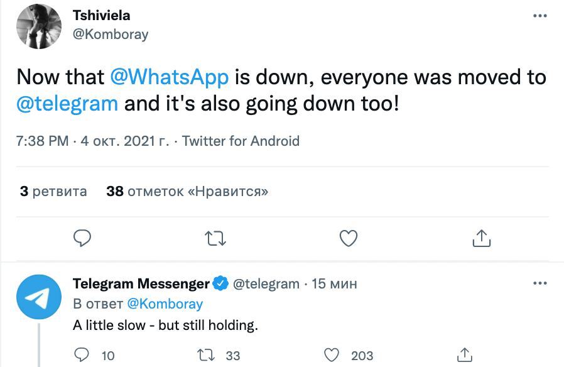Like Tshiviela's main tweet
Viewport: 564px width, 367px height.
tap(348, 238)
